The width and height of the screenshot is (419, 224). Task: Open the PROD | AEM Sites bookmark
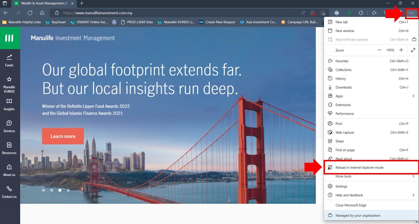pos(137,22)
